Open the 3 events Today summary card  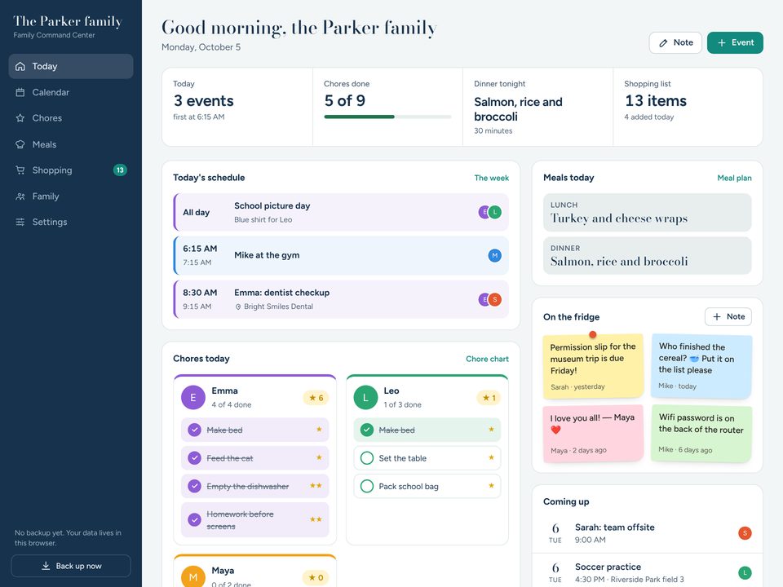tap(237, 107)
